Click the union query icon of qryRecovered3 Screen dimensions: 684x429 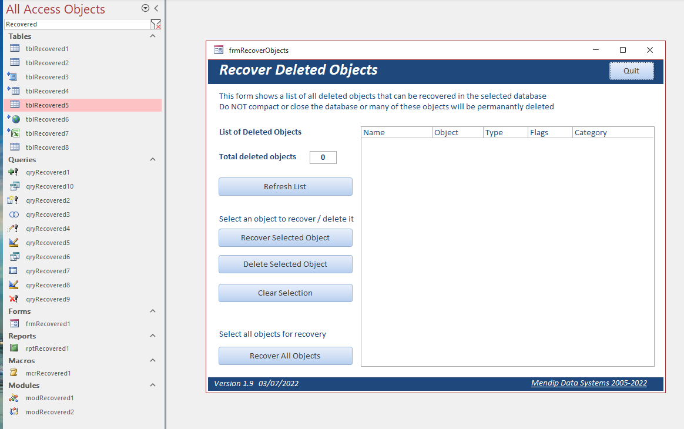click(14, 214)
